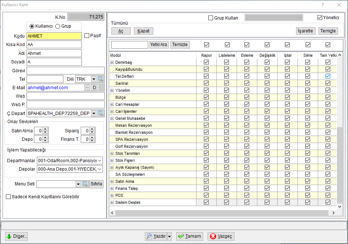Image resolution: width=348 pixels, height=244 pixels.
Task: Open the Yazdır dropdown arrow
Action: pos(170,236)
